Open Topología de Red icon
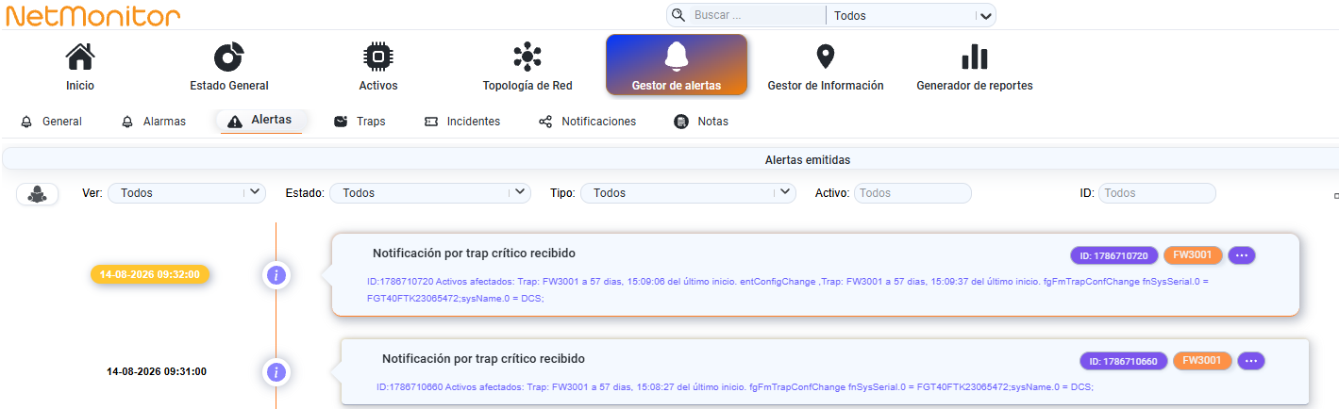The image size is (1339, 409). tap(527, 57)
